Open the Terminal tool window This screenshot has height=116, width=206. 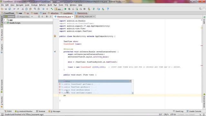click(41, 111)
